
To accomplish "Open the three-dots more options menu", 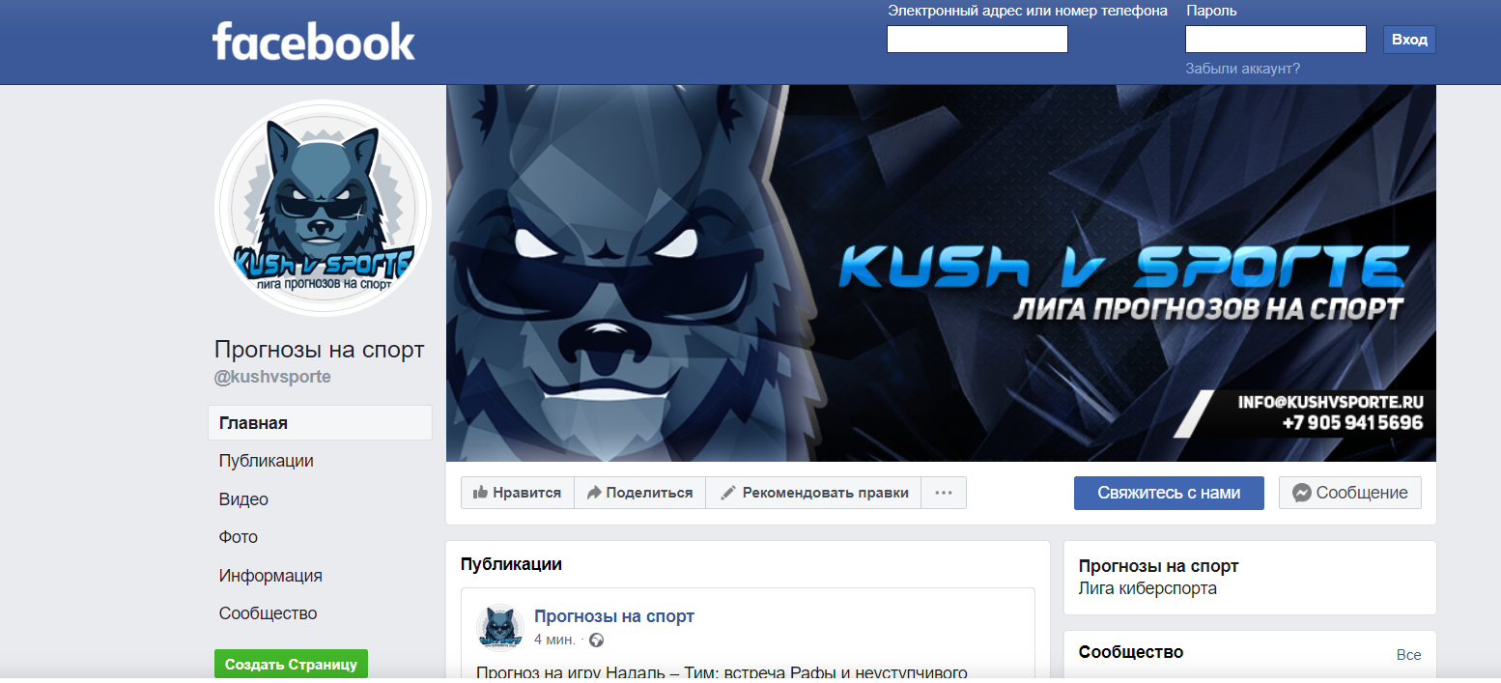I will tap(944, 493).
